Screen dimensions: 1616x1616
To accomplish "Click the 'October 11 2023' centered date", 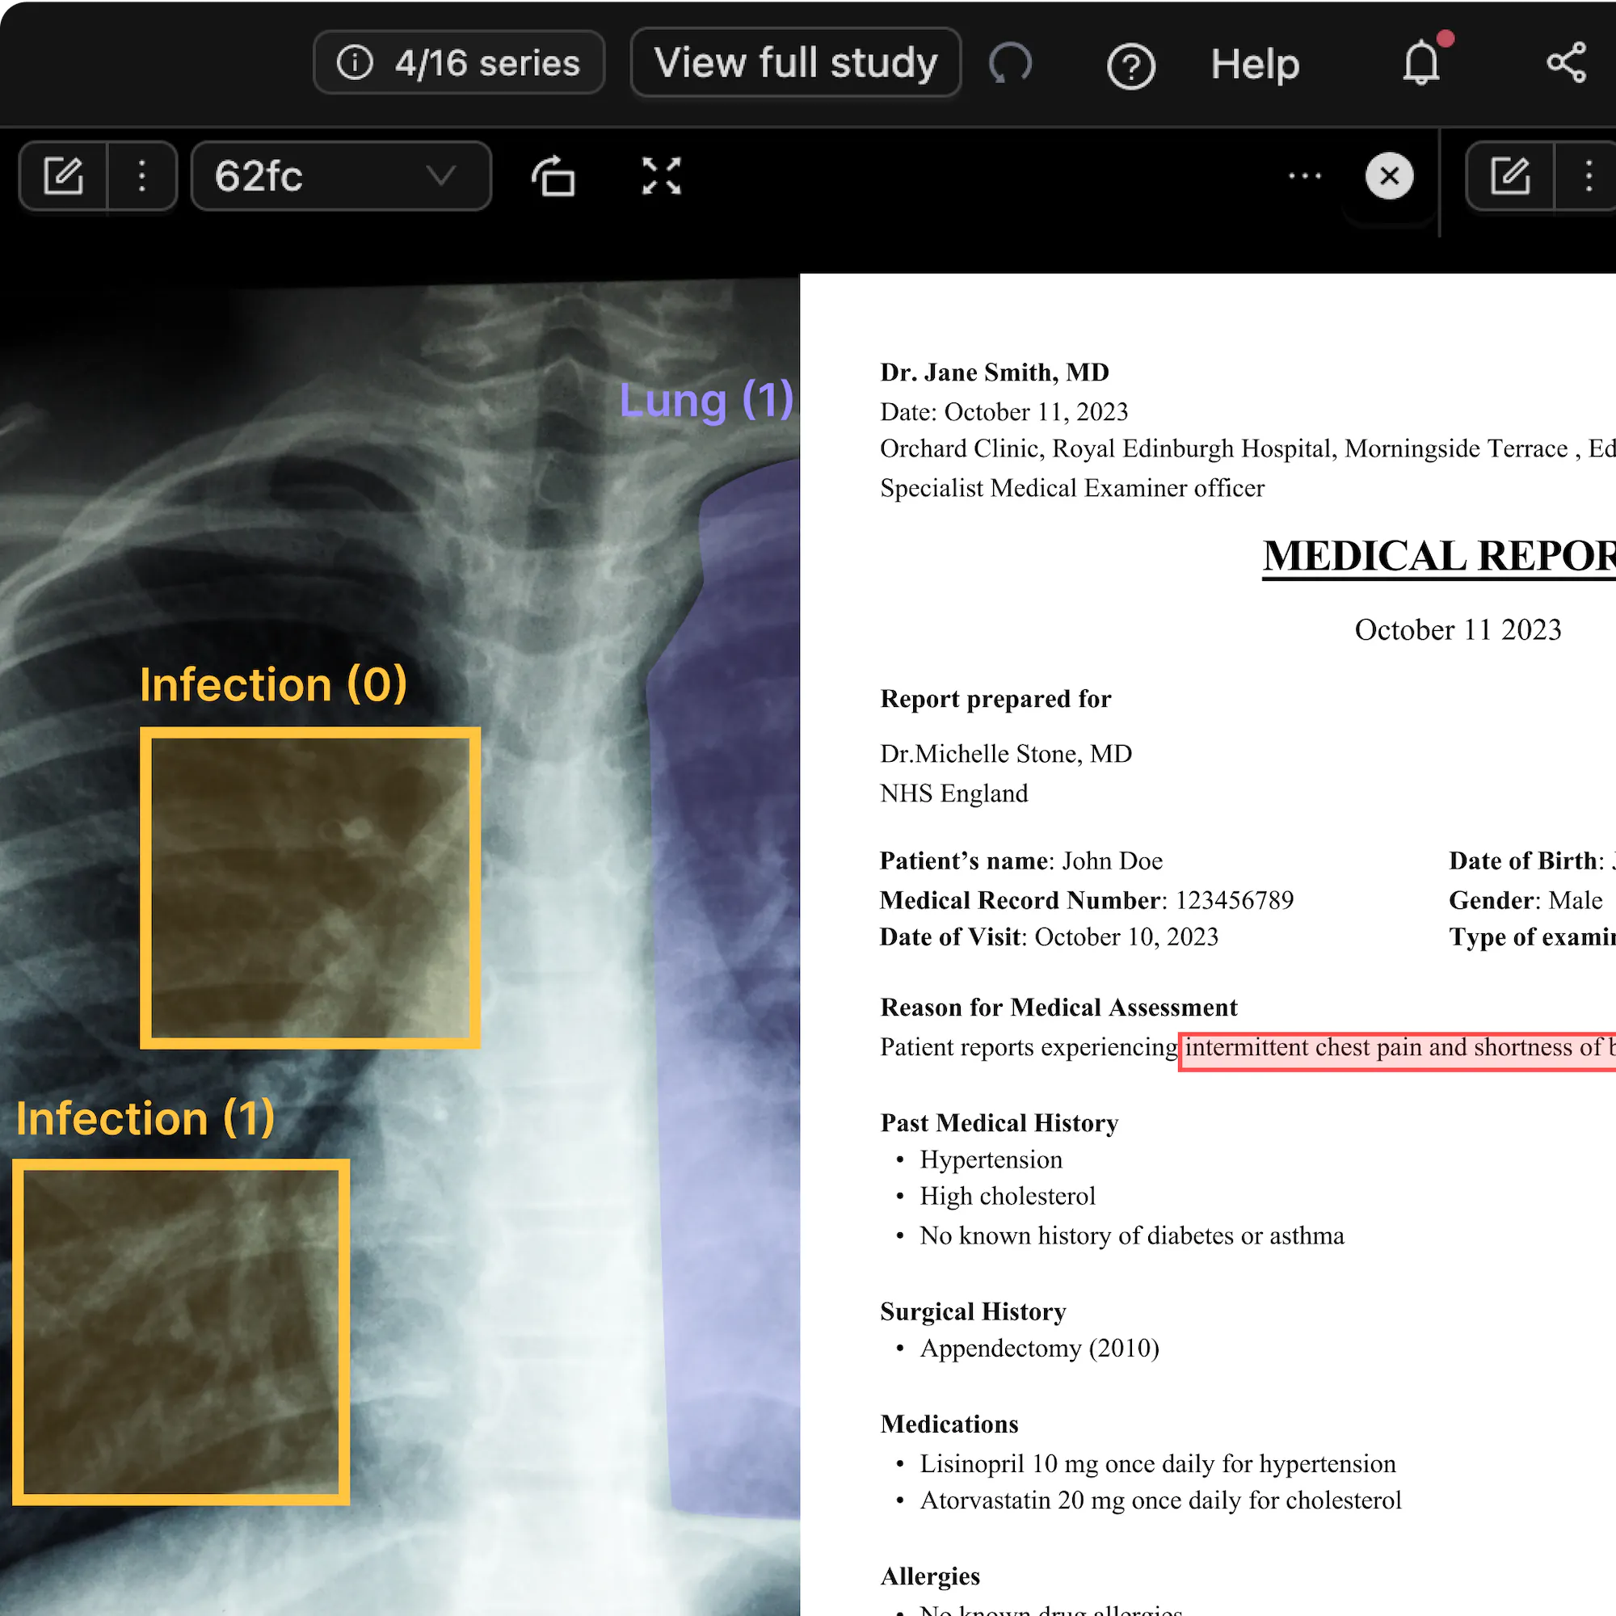I will pos(1458,630).
